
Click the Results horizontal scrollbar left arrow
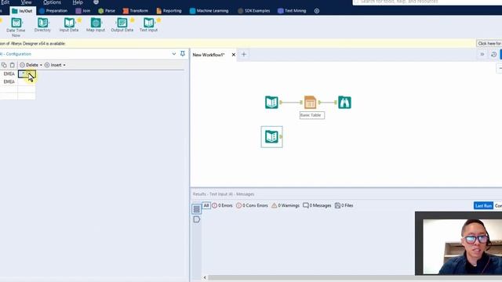[x=205, y=277]
